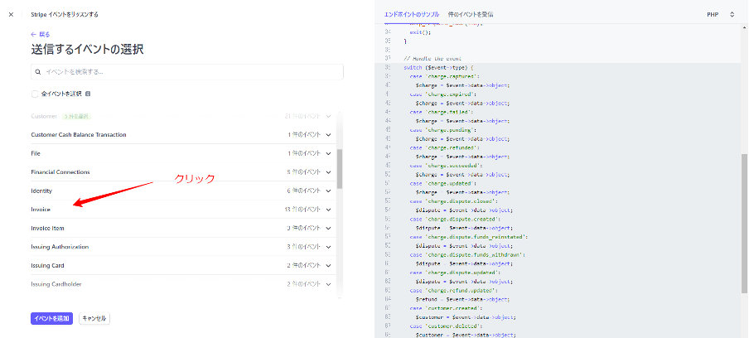
Task: Click the Issuing Authorization chevron icon
Action: tap(329, 247)
